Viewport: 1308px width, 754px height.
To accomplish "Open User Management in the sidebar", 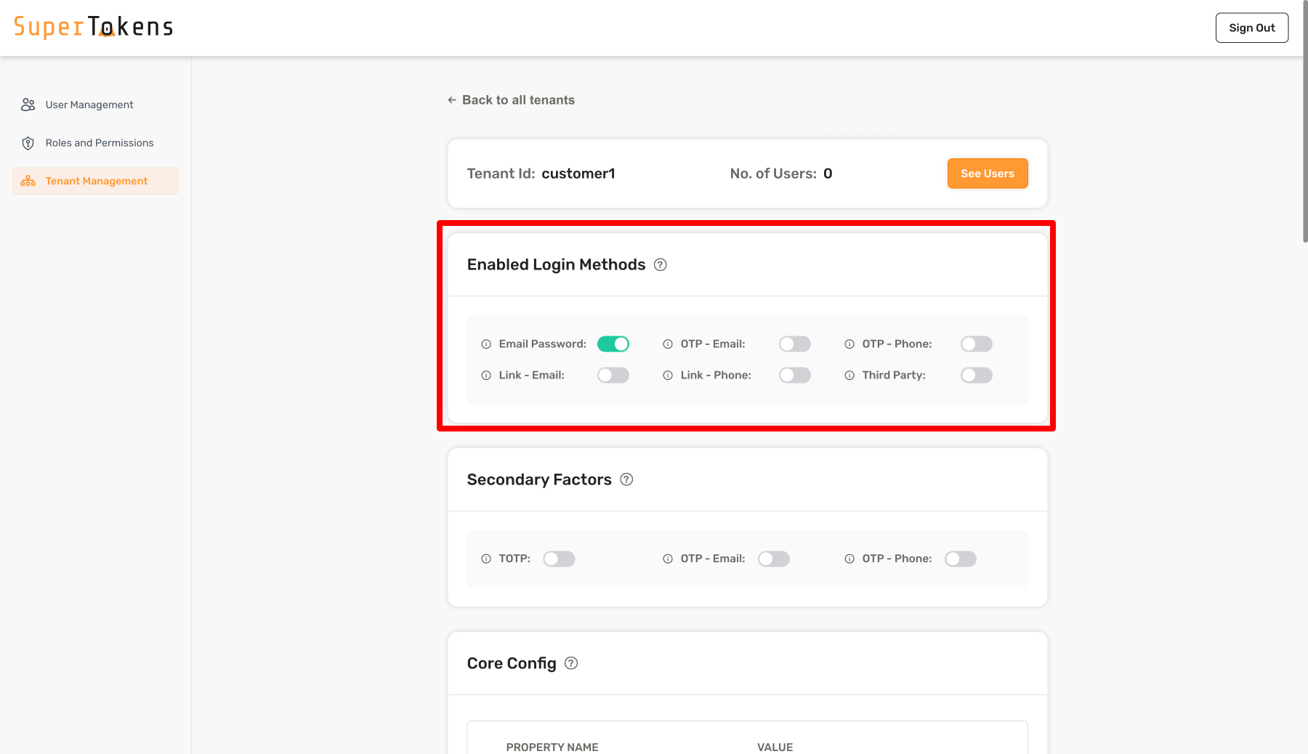I will point(89,105).
